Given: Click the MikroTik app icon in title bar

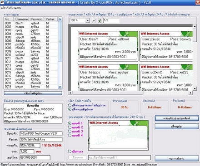Looking at the screenshot, I should click(x=2, y=2).
